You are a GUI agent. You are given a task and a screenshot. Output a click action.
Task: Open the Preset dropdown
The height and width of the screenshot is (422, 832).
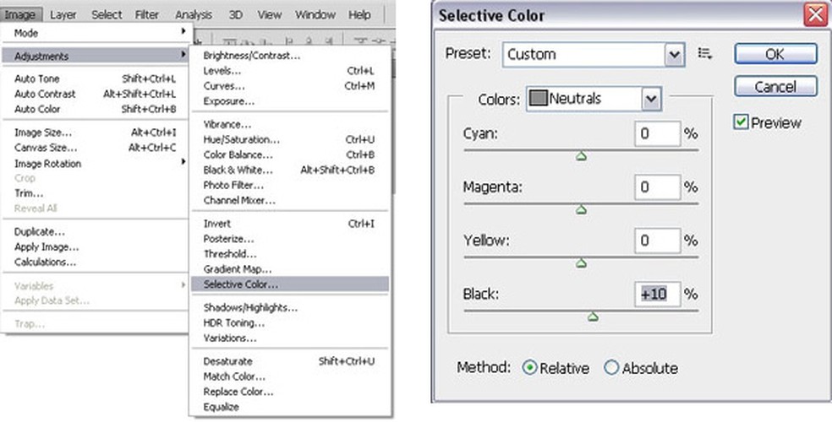coord(674,55)
